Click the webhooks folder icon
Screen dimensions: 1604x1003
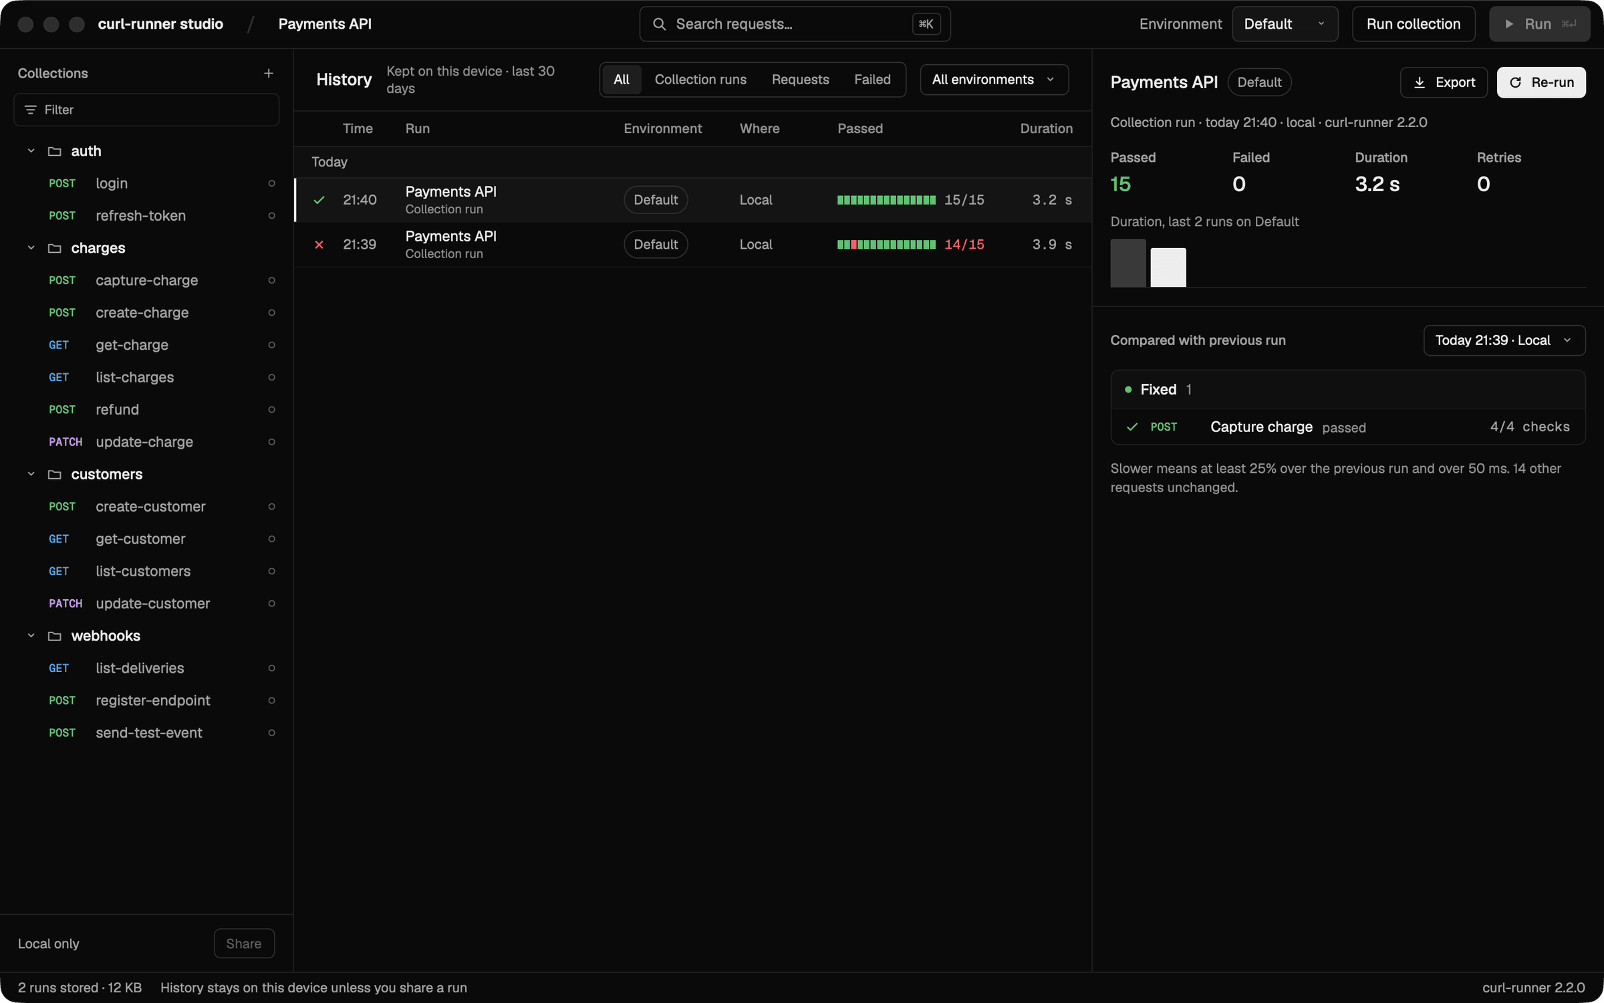(x=55, y=636)
